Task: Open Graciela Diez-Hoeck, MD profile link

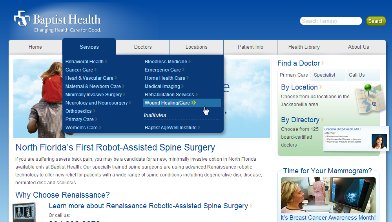Action: coord(341,129)
